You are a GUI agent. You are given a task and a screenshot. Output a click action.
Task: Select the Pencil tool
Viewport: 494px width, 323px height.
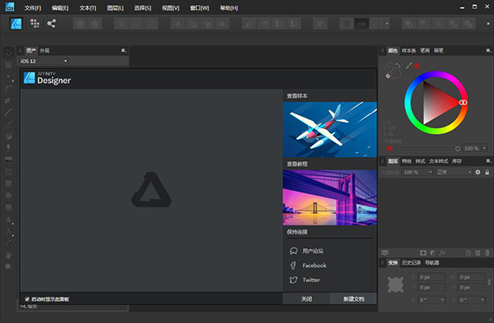(8, 113)
